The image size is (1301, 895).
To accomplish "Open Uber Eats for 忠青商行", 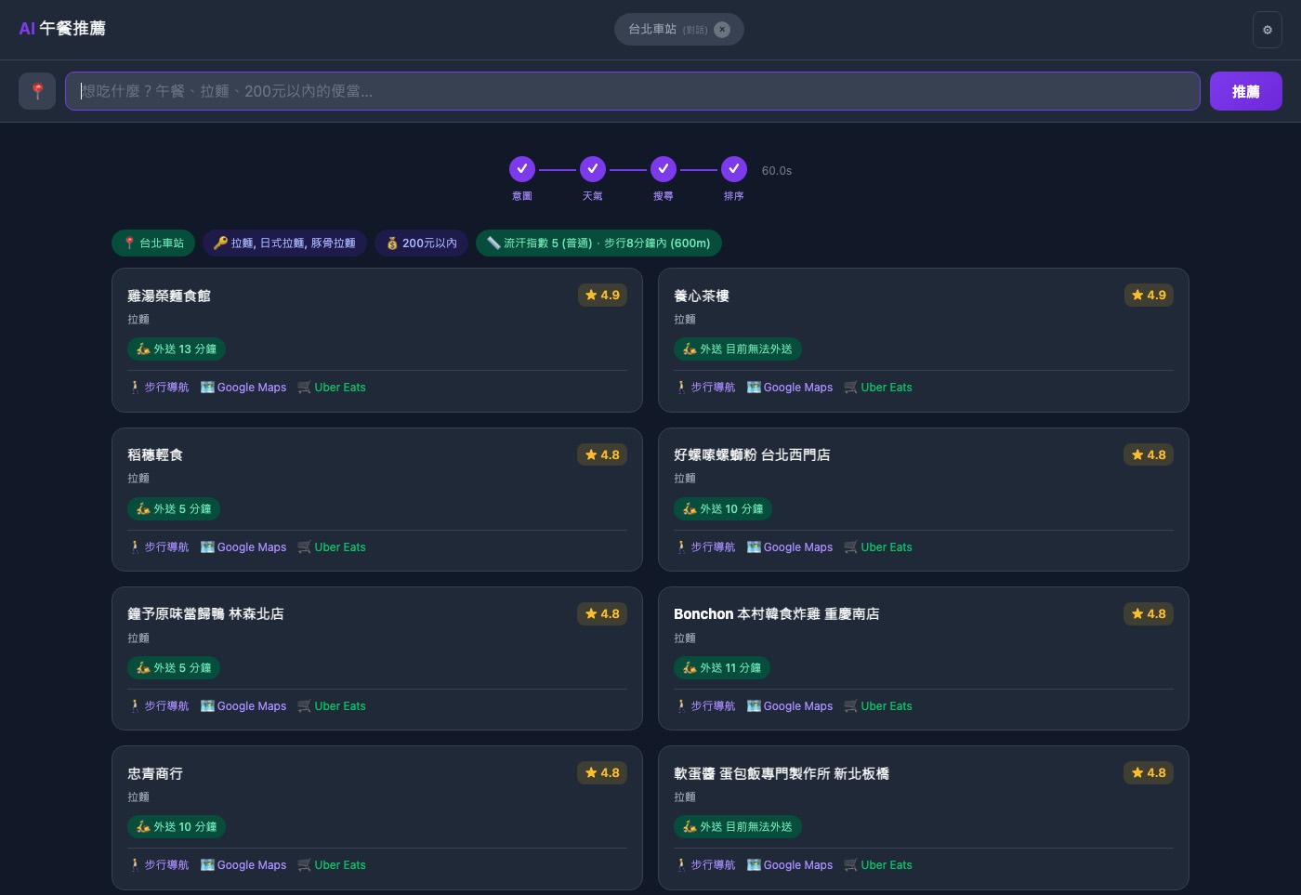I will point(332,865).
